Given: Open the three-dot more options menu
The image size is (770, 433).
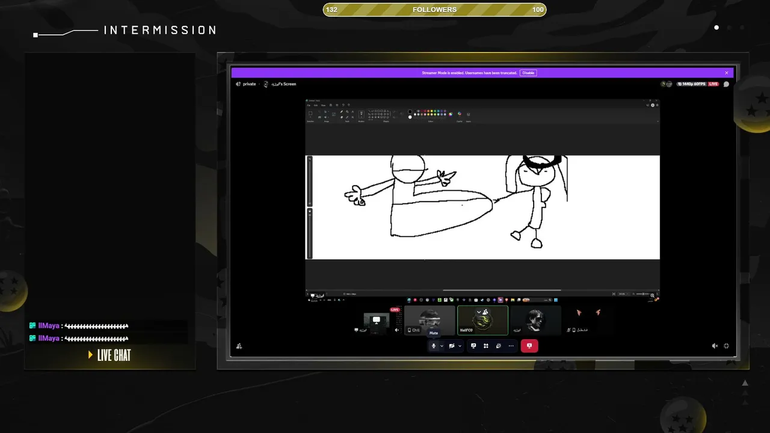Looking at the screenshot, I should (x=511, y=346).
